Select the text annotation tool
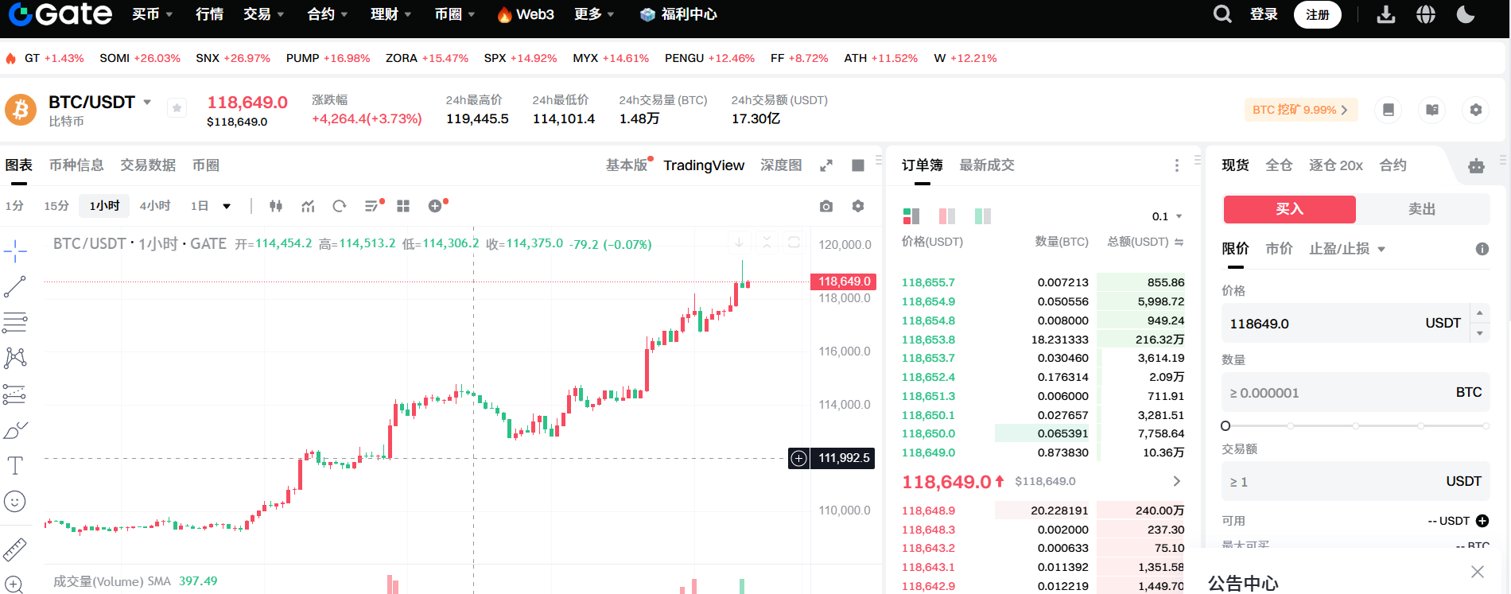Image resolution: width=1511 pixels, height=594 pixels. pos(15,465)
